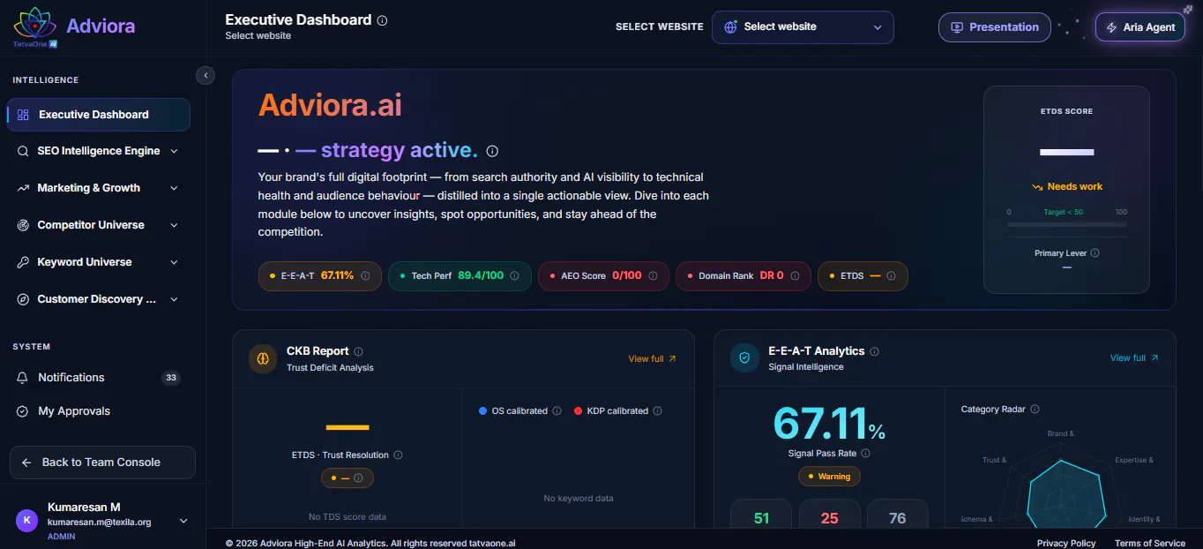1203x549 pixels.
Task: Click the green 51 signal count card
Action: click(x=762, y=515)
